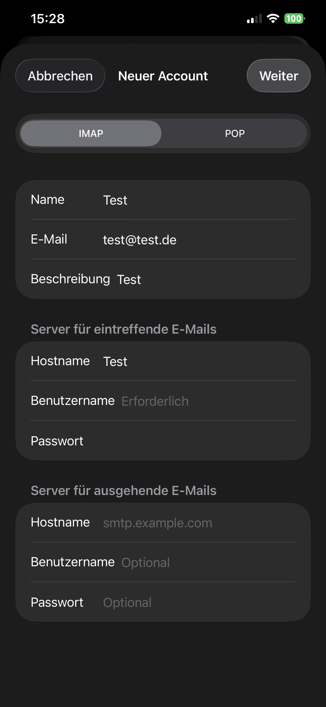Viewport: 326px width, 707px height.
Task: Switch to the POP account type
Action: point(235,133)
